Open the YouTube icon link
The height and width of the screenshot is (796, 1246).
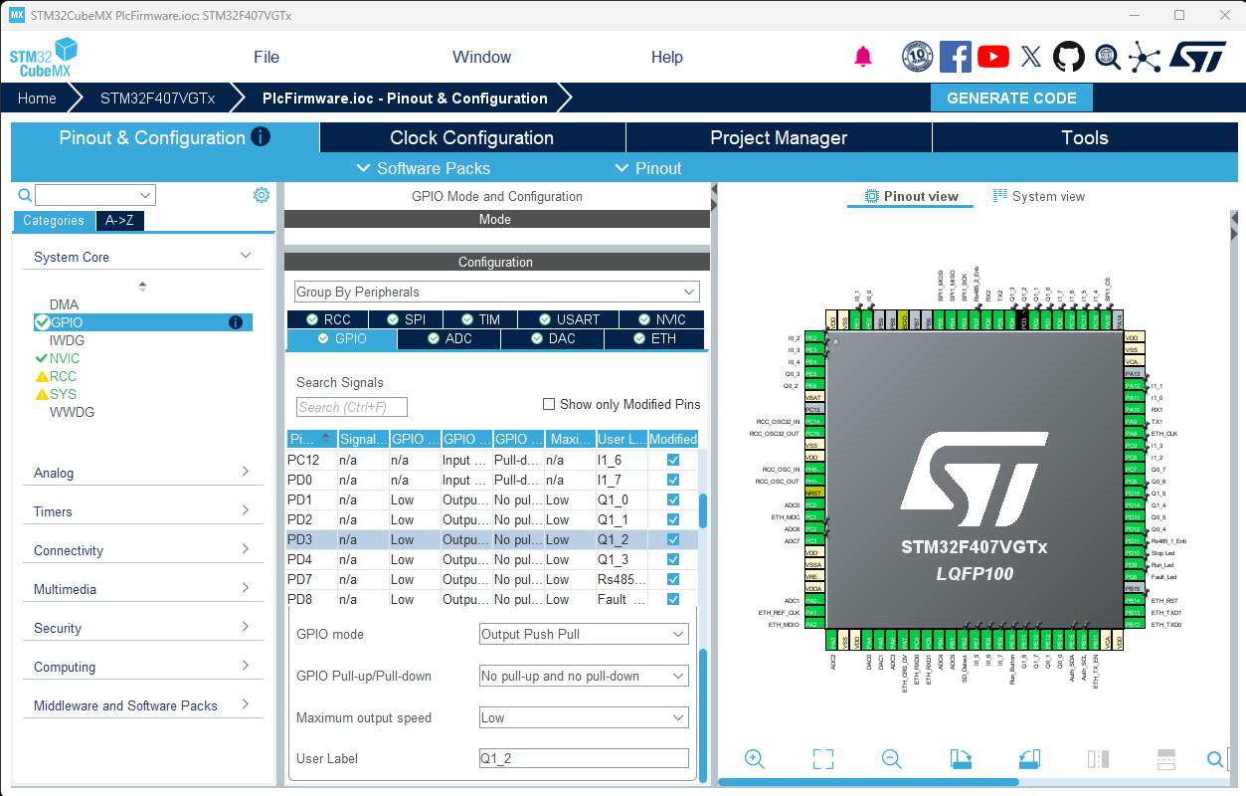tap(992, 57)
